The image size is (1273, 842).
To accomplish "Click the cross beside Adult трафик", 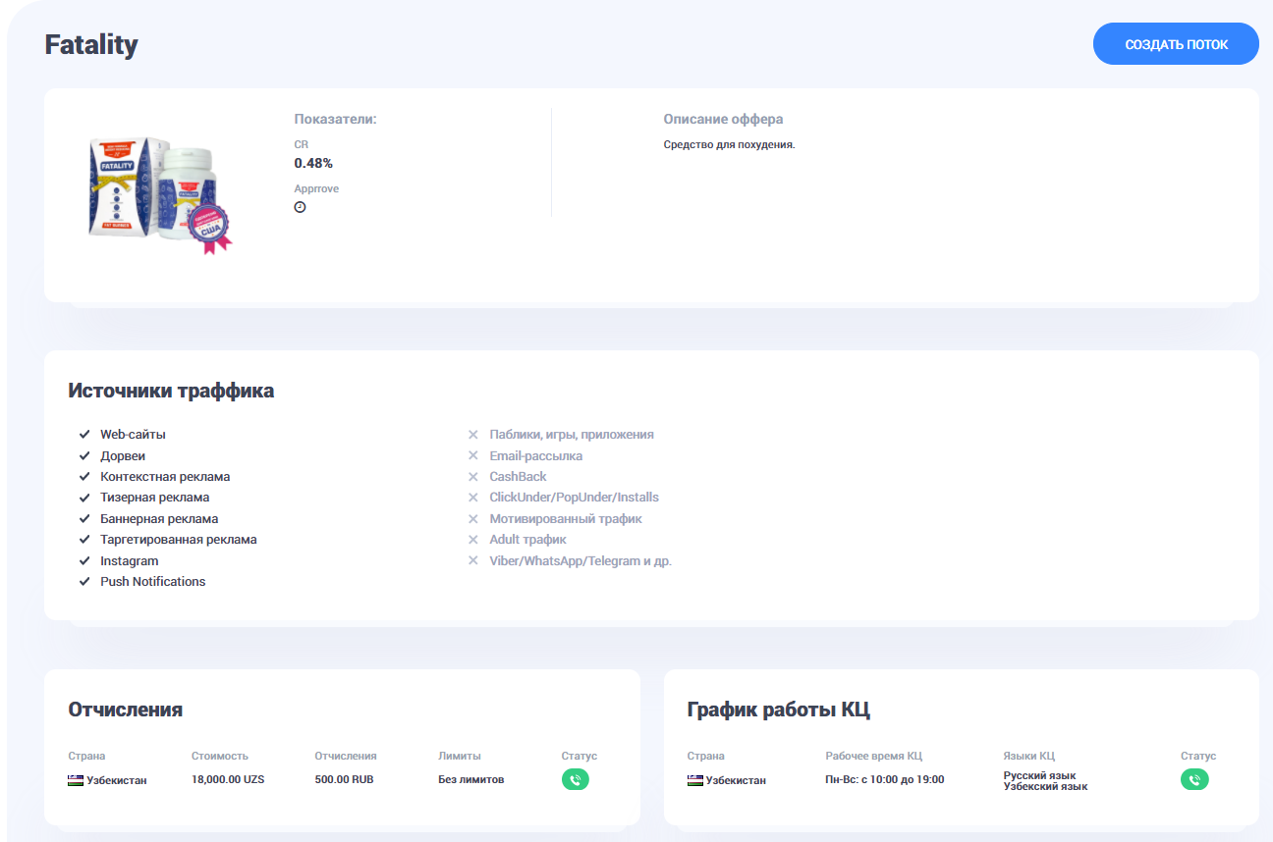I will pos(472,540).
